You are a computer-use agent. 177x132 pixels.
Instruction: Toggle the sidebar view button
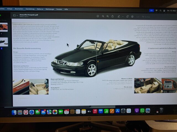[14, 15]
